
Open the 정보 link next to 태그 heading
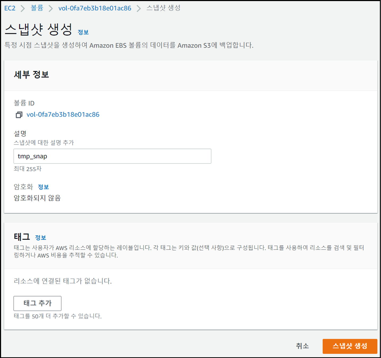(41, 237)
